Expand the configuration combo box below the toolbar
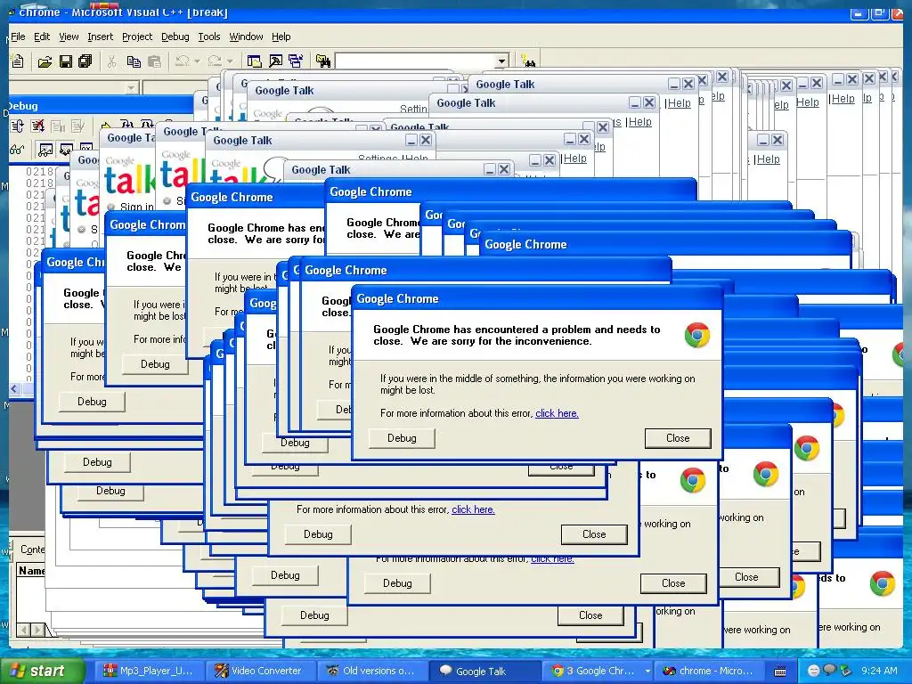The height and width of the screenshot is (684, 912). point(132,88)
